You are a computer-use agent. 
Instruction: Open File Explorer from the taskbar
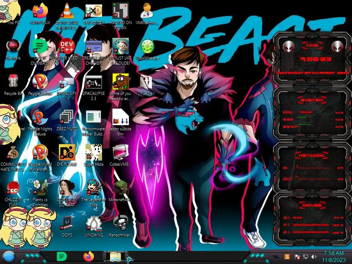[x=115, y=257]
